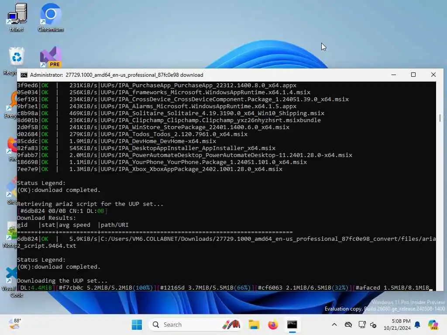Click the cloud sync tray icon
Screen dimensions: 447x335
[348, 325]
